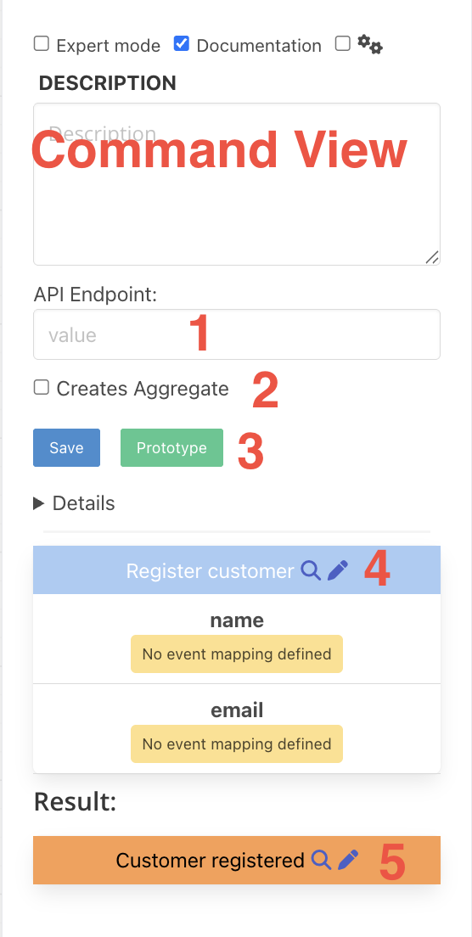This screenshot has width=472, height=937.
Task: Click the pencil icon beside Customer registered
Action: (348, 860)
